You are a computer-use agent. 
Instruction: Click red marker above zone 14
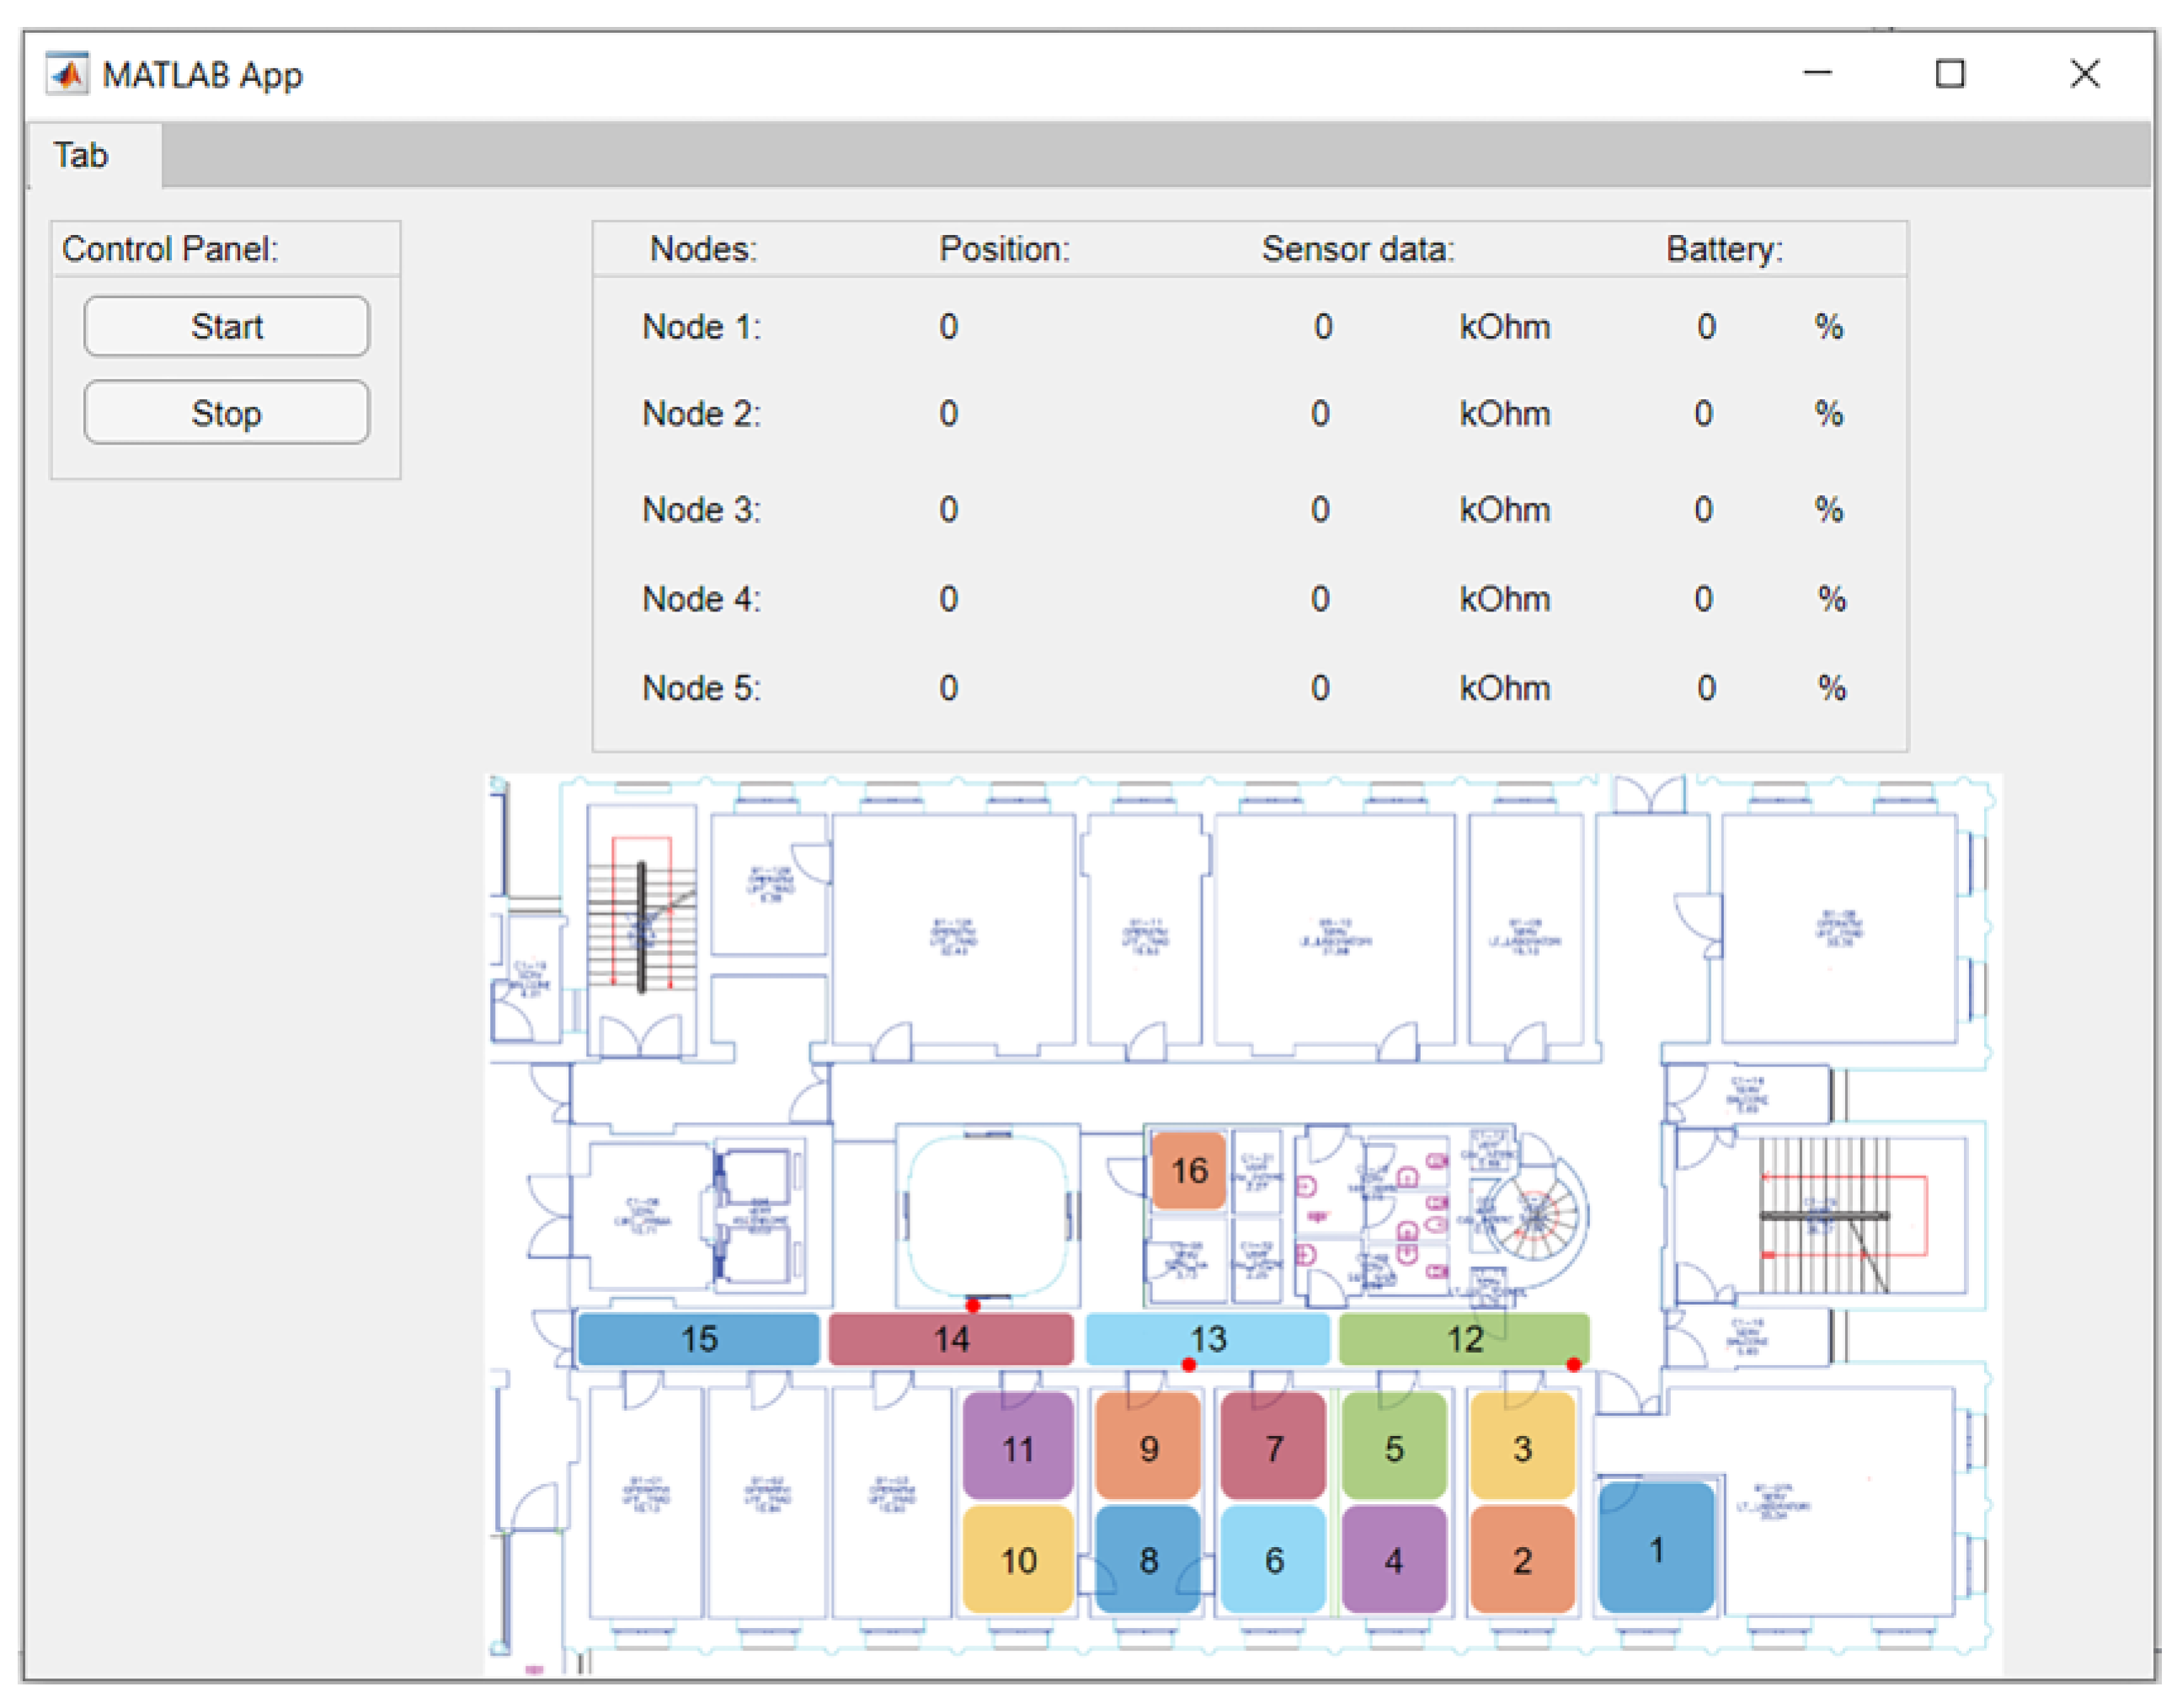click(x=973, y=1306)
